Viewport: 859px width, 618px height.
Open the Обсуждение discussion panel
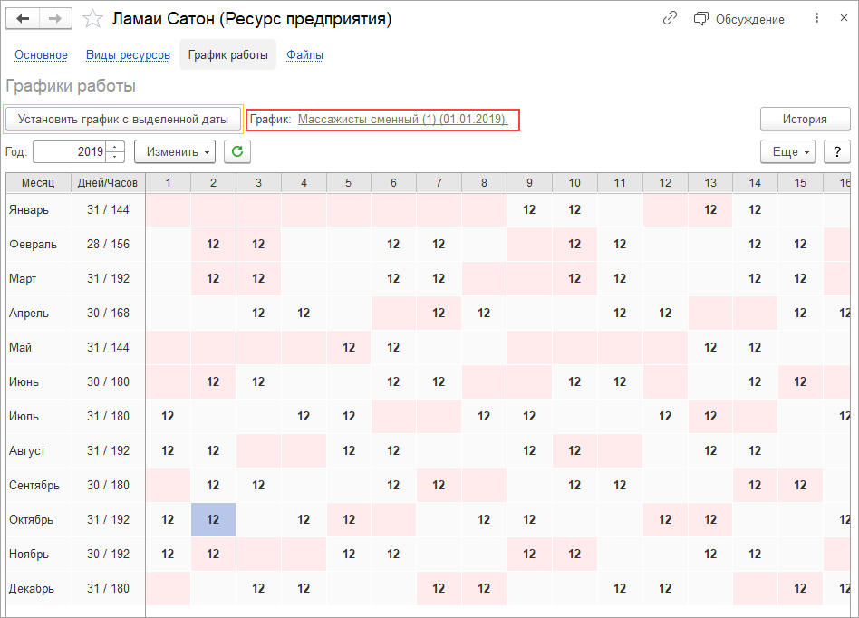tap(739, 19)
